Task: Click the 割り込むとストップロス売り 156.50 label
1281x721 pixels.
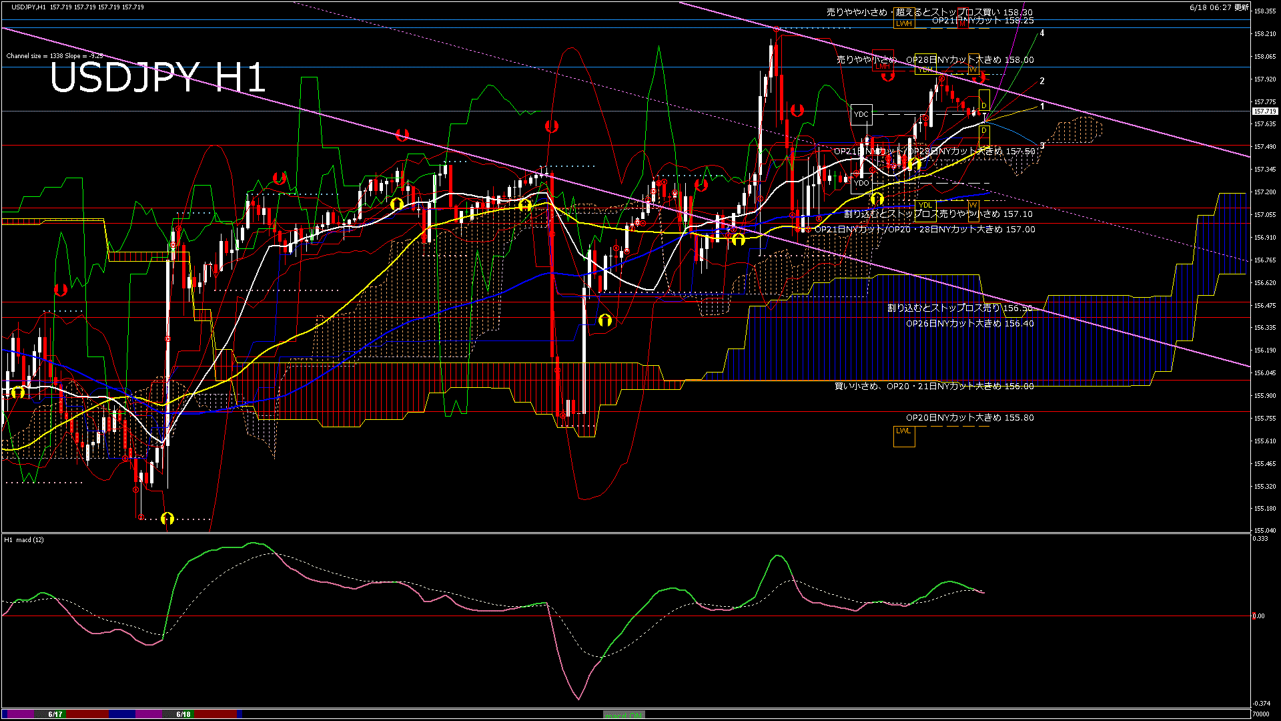Action: coord(960,308)
